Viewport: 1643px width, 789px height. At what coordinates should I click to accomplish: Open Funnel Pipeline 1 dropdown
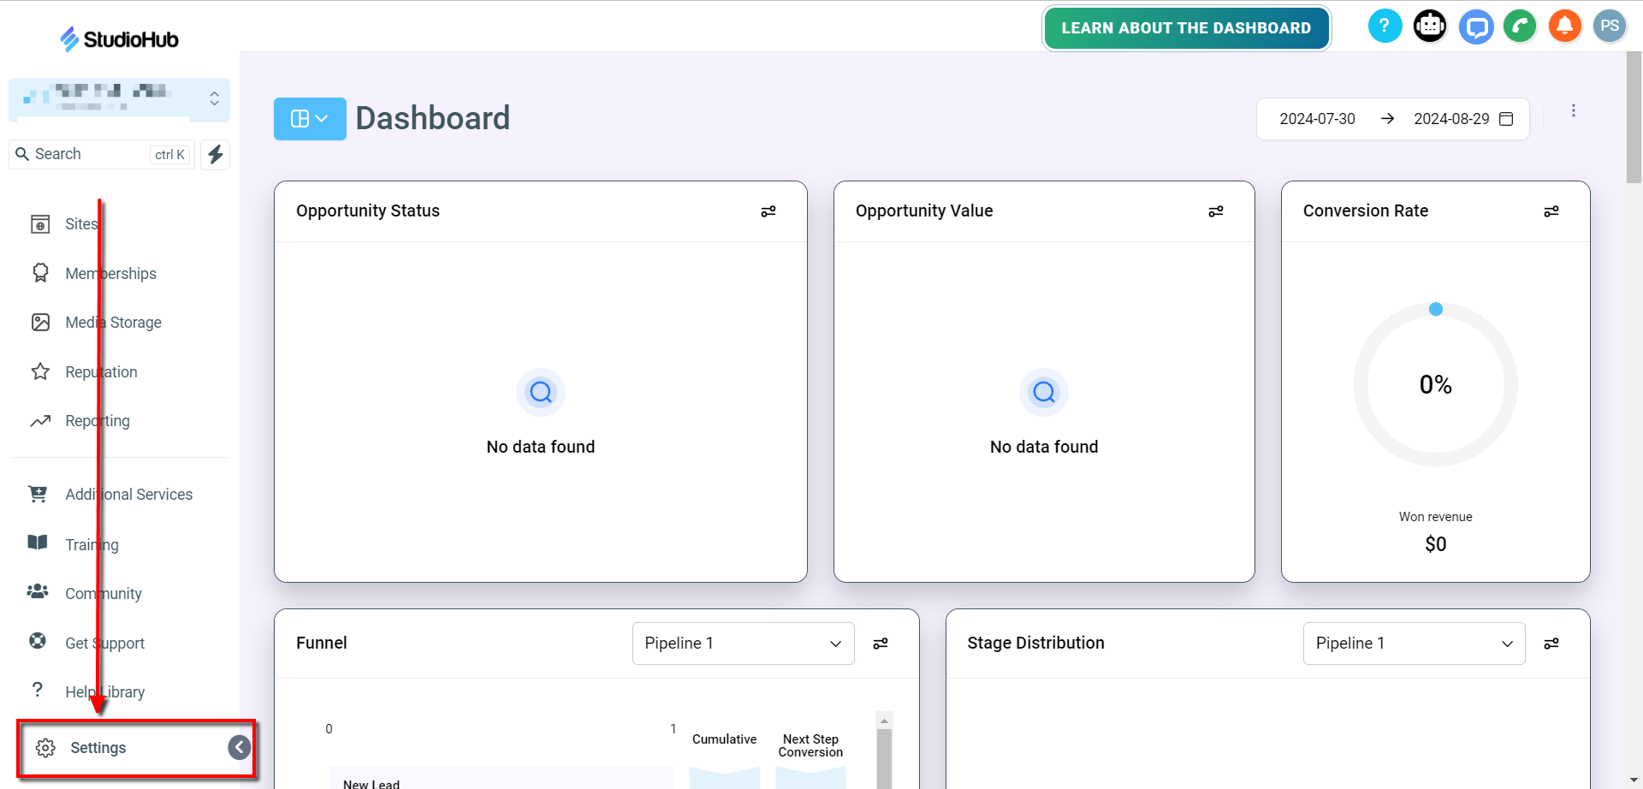743,644
